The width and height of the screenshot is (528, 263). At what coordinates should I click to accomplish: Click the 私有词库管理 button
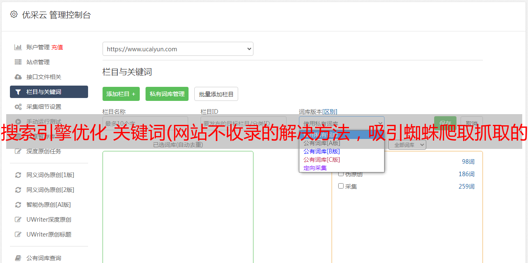pos(167,94)
